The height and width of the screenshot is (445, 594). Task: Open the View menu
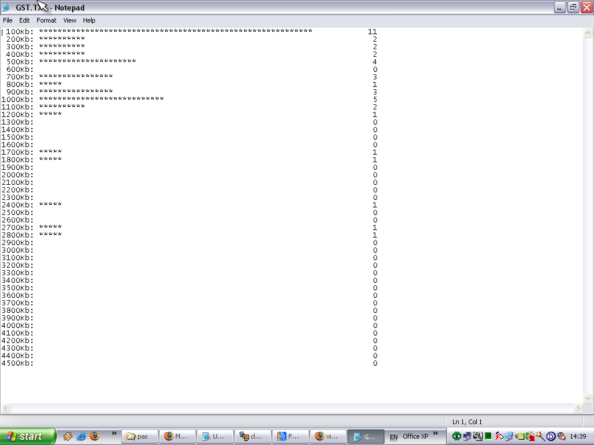(x=70, y=20)
